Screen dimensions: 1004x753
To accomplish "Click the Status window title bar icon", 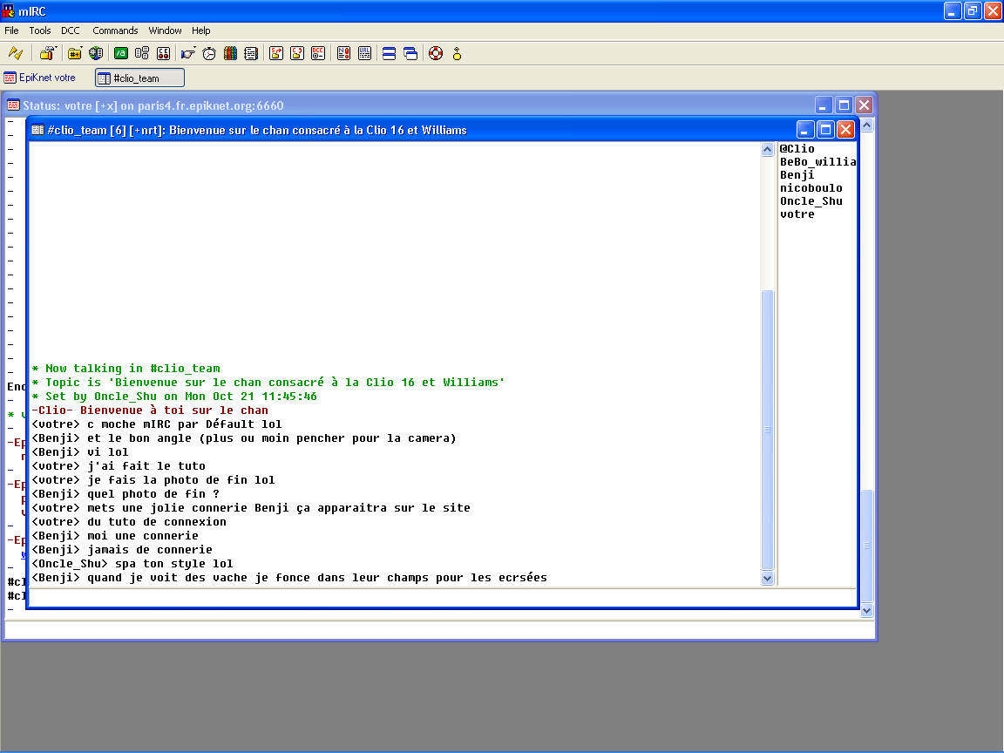I will point(13,105).
